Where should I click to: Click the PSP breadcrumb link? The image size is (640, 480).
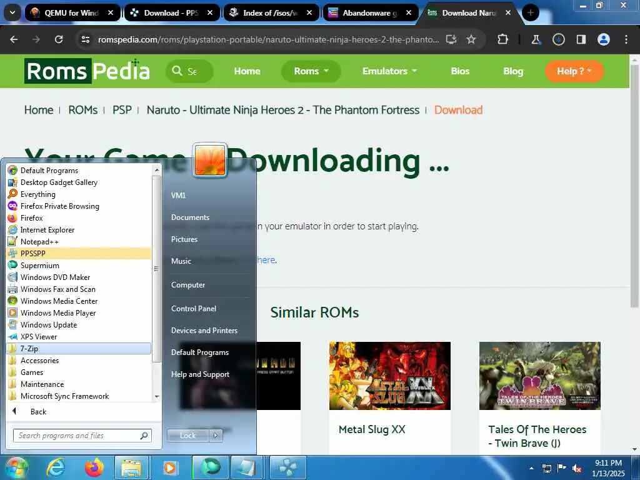coord(122,110)
